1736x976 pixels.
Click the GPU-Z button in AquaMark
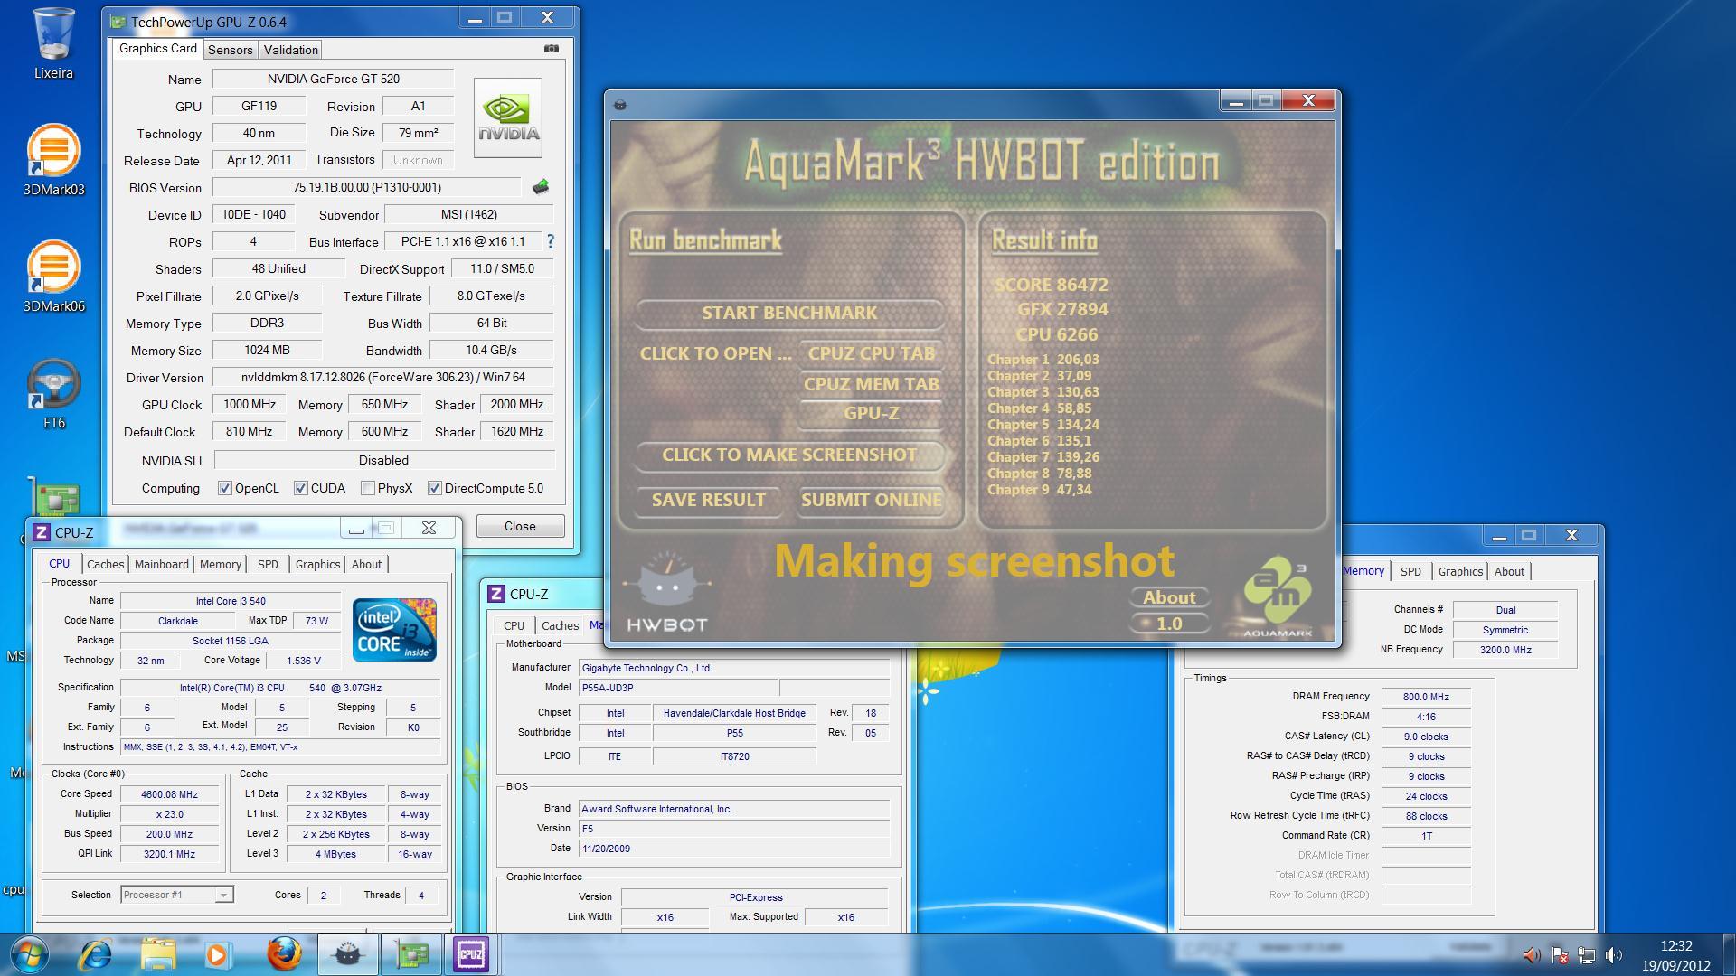click(x=871, y=413)
